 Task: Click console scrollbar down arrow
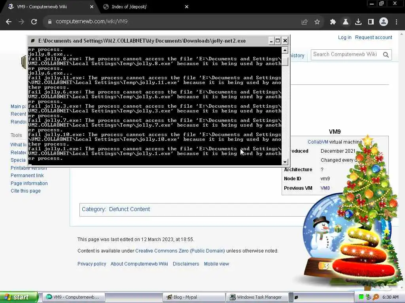[285, 162]
